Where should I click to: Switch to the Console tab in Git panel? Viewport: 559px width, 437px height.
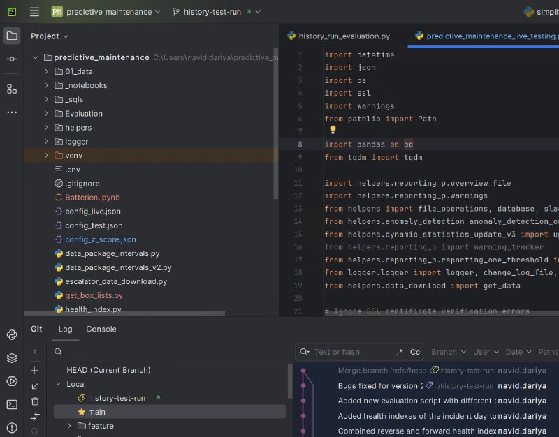pos(101,329)
